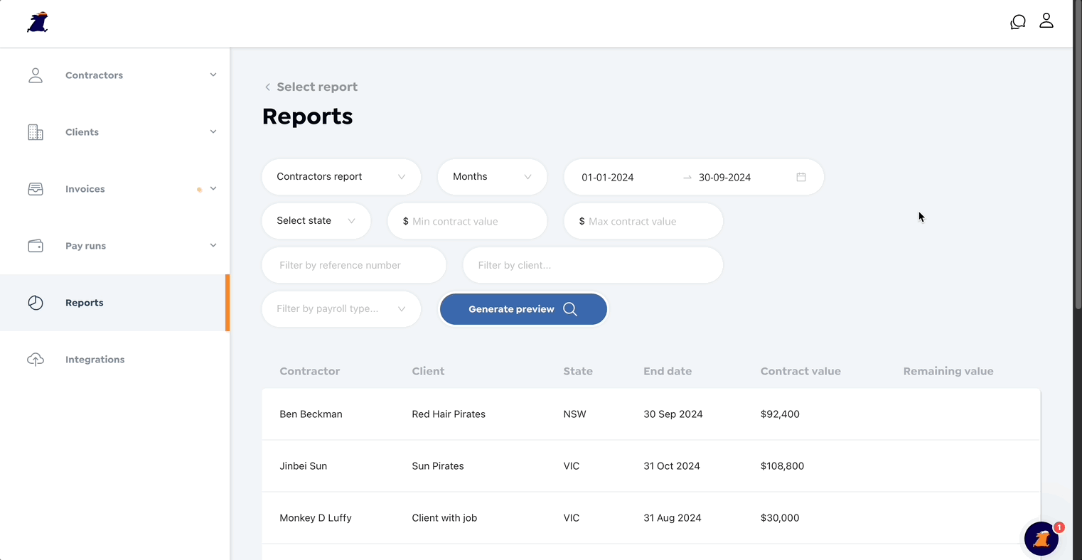Viewport: 1082px width, 560px height.
Task: Click the Pay runs wallet icon
Action: click(36, 246)
